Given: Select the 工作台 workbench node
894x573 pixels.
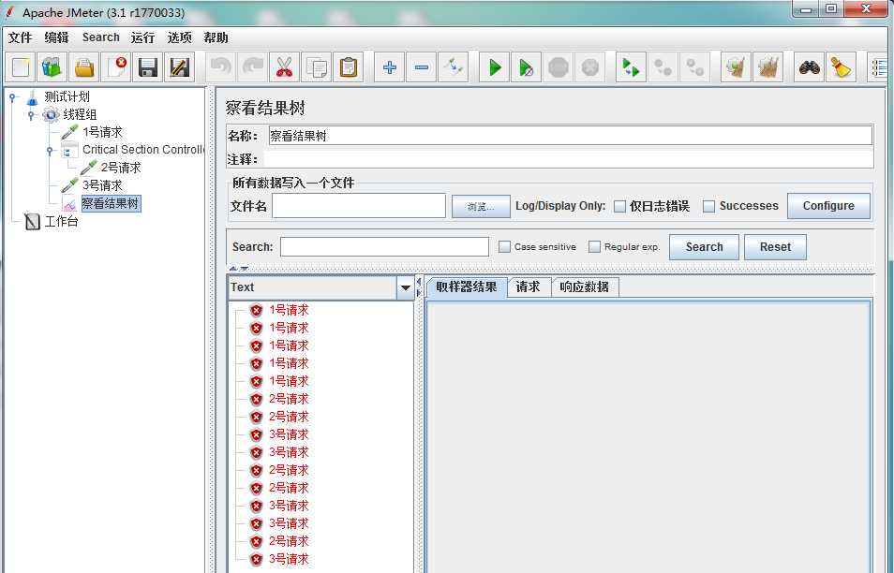Looking at the screenshot, I should tap(61, 222).
